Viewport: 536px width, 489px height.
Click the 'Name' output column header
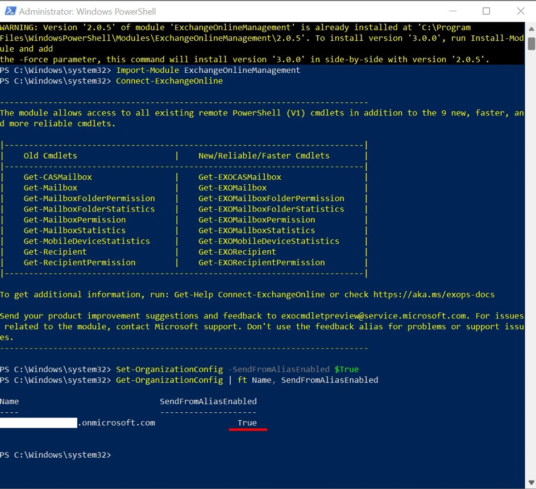[x=10, y=401]
